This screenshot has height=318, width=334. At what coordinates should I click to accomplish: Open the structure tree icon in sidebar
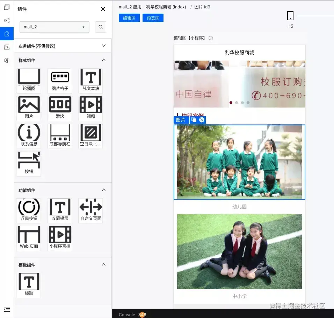(7, 21)
